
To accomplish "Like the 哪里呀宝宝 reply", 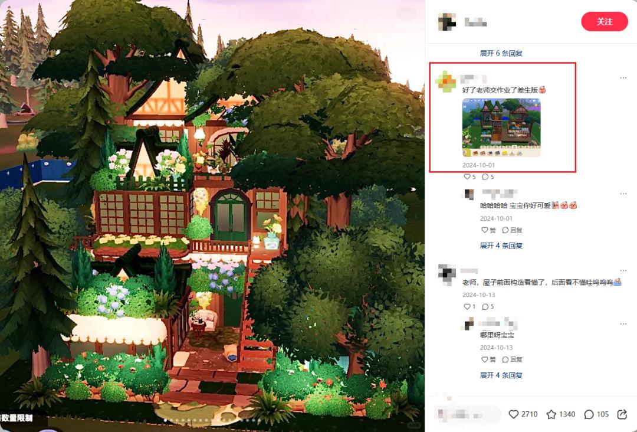I will (488, 359).
